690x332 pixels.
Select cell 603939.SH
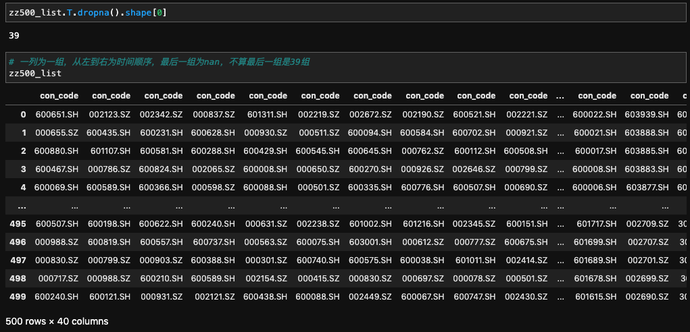tap(647, 114)
